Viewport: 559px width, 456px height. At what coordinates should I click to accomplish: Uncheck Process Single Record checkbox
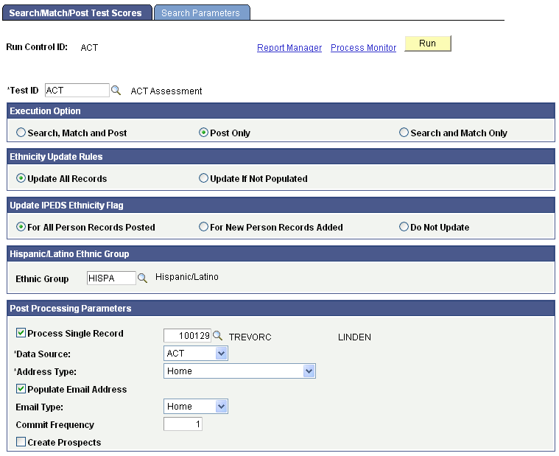(x=21, y=333)
